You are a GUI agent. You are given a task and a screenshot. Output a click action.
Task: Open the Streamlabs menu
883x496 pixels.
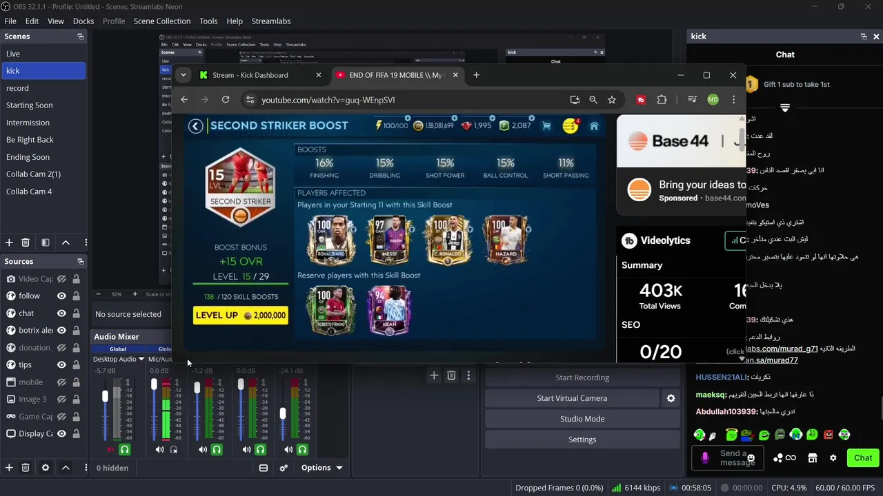271,21
